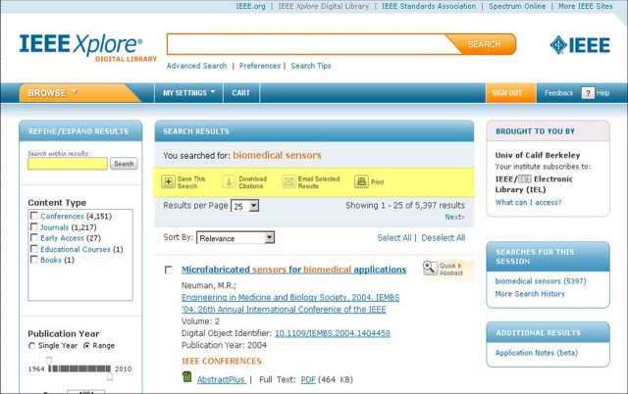Click the Search within results button
This screenshot has height=394, width=628.
(x=124, y=164)
